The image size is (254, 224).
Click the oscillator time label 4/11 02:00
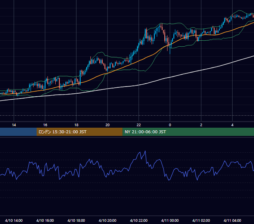point(201,220)
